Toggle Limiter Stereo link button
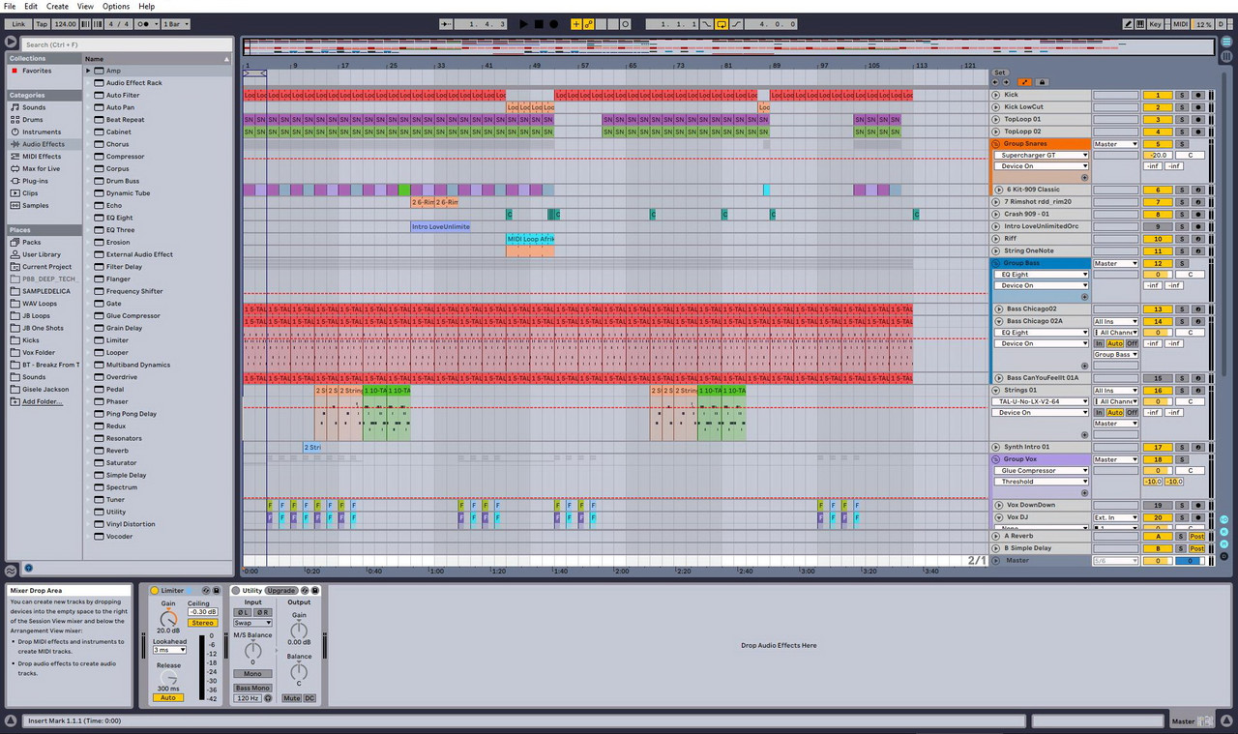This screenshot has height=734, width=1238. 202,623
